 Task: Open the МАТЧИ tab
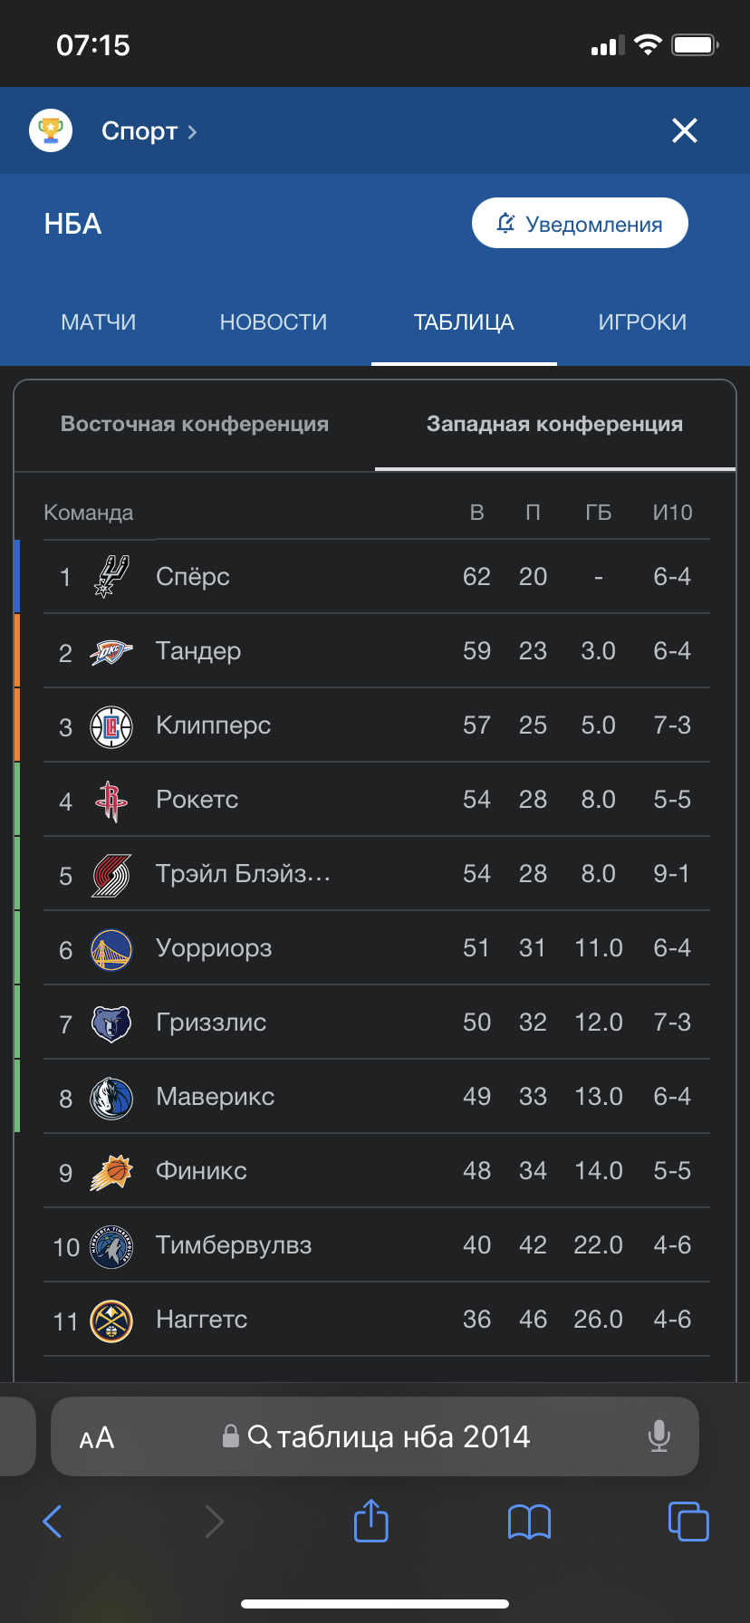point(99,322)
